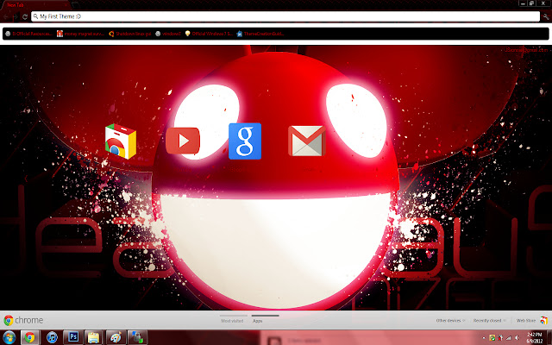This screenshot has width=552, height=345.
Task: Click the taskbar clock showing 2:42 PM
Action: (536, 336)
